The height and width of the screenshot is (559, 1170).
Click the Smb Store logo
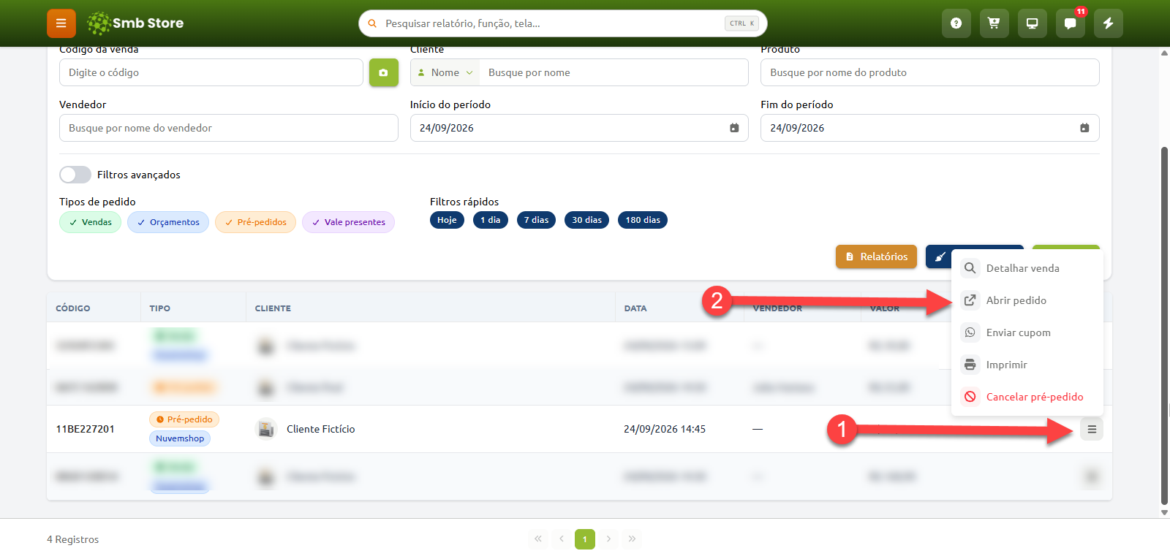[135, 23]
